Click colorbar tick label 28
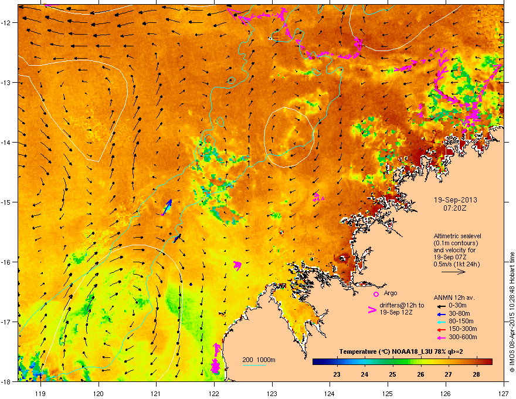Viewport: 516px width, 399px height. click(476, 374)
